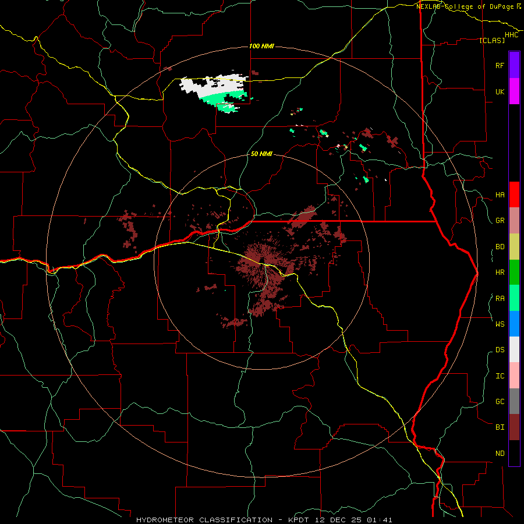This screenshot has width=524, height=524.
Task: Click the NEXLAB College of DuPage text
Action: coord(468,6)
